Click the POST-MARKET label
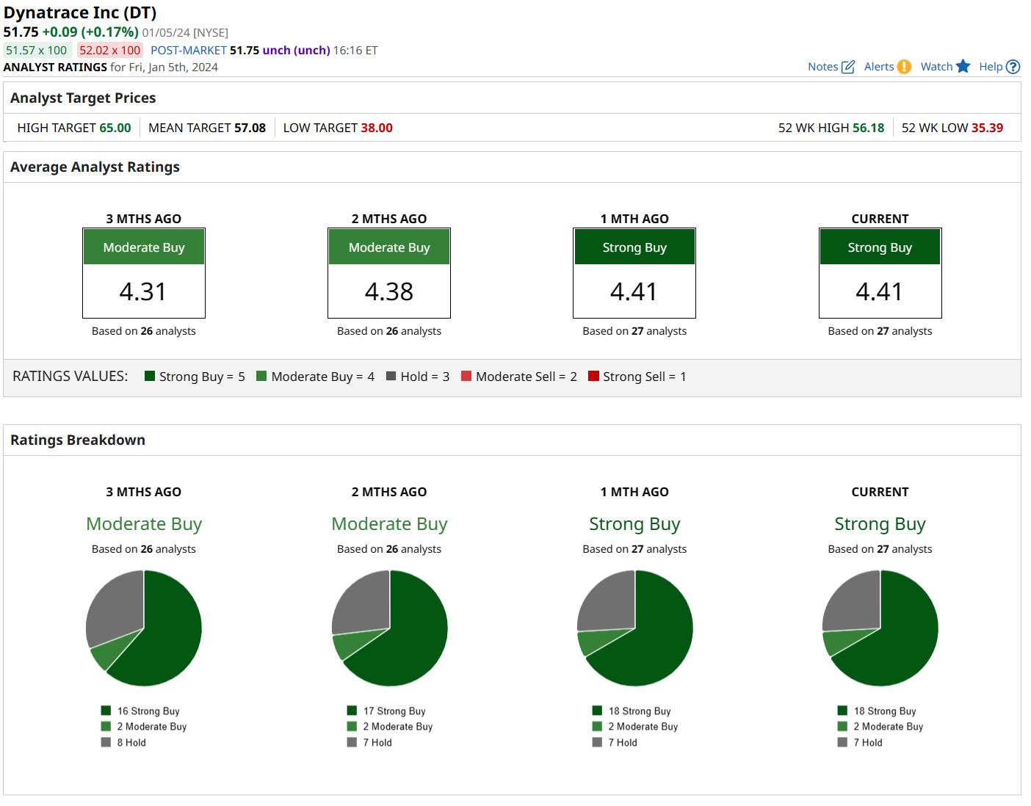This screenshot has height=806, width=1031. tap(189, 50)
